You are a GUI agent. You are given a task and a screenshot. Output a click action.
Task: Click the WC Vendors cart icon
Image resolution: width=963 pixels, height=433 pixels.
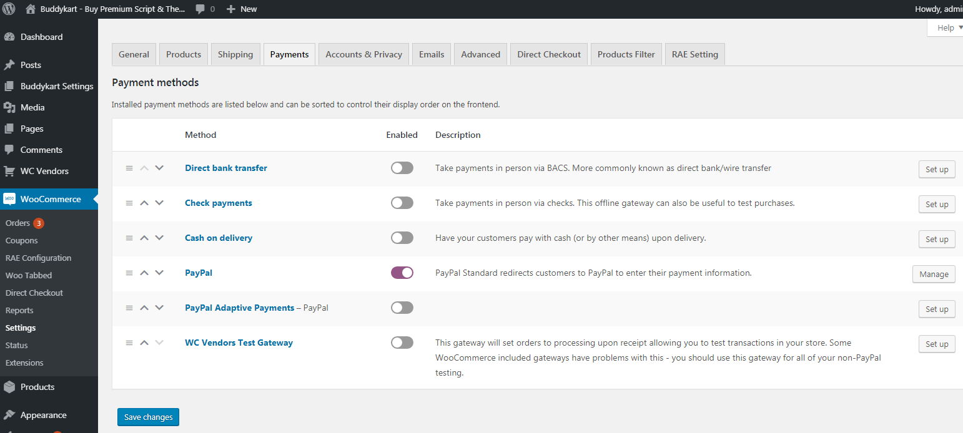(x=9, y=171)
